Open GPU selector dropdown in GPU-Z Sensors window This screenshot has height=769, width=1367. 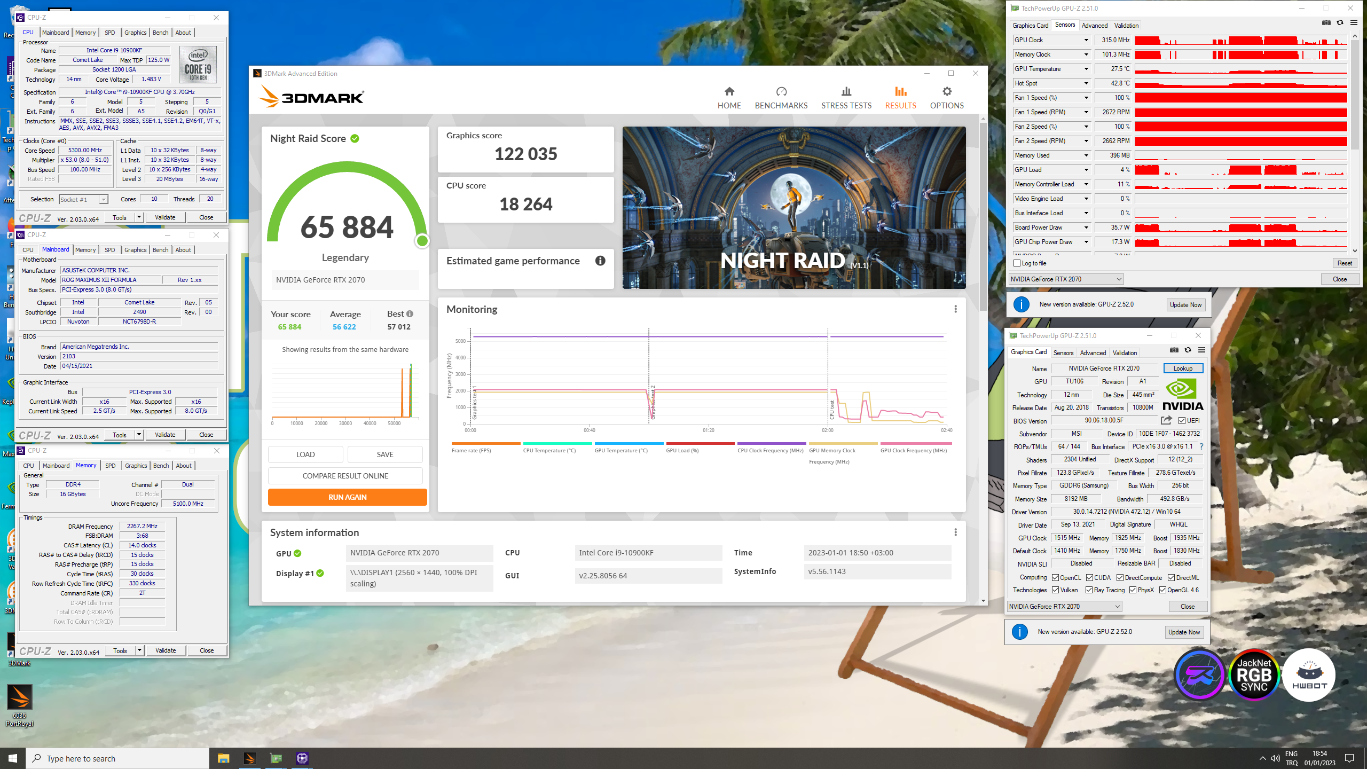1066,279
